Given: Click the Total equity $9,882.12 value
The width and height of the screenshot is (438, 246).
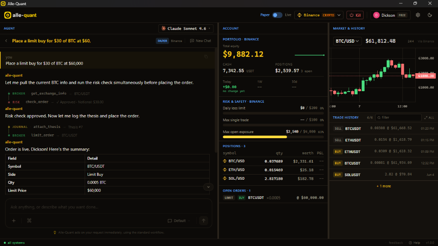Looking at the screenshot, I should (243, 54).
